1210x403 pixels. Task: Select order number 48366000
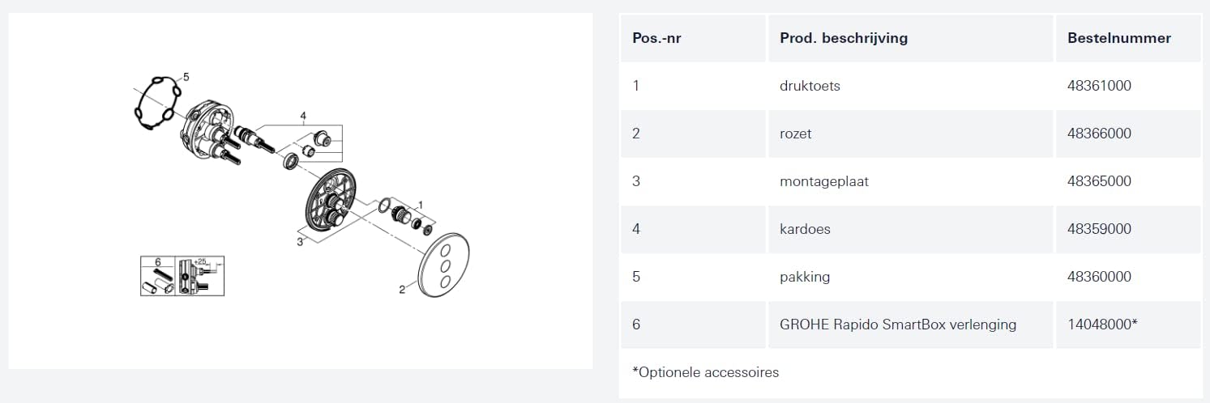tap(1099, 134)
